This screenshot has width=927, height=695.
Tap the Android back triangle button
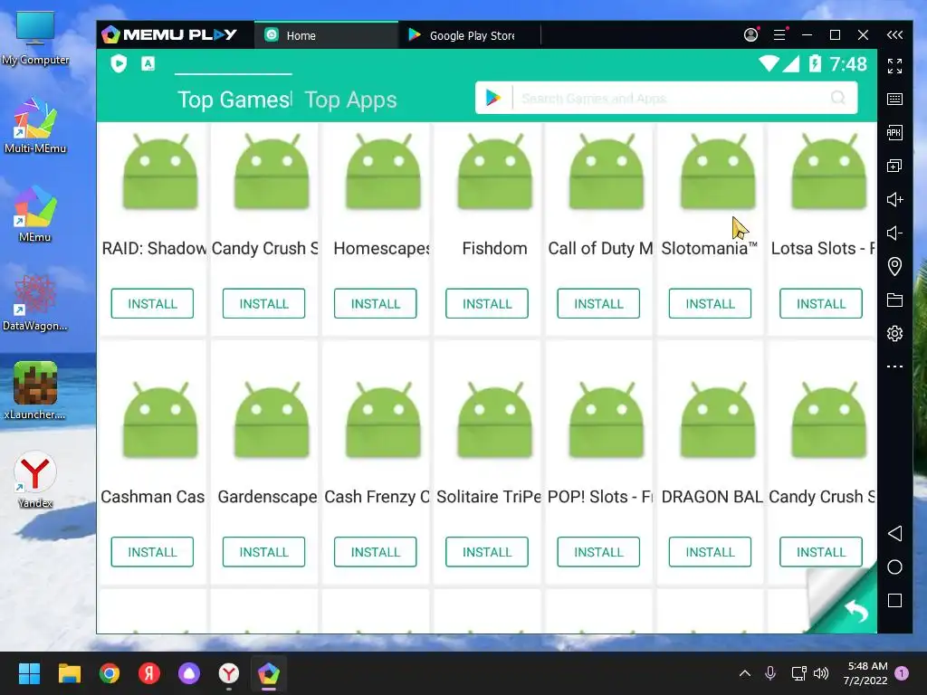click(x=894, y=533)
